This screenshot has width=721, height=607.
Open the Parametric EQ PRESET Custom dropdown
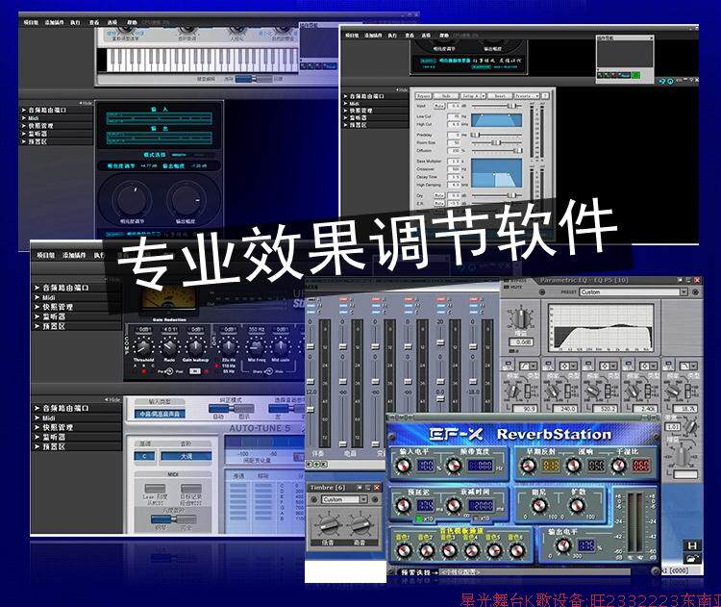(634, 291)
